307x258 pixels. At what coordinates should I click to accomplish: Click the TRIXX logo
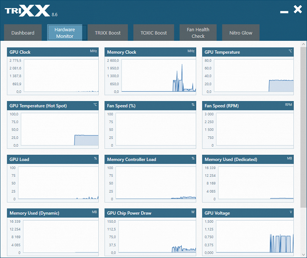(27, 11)
